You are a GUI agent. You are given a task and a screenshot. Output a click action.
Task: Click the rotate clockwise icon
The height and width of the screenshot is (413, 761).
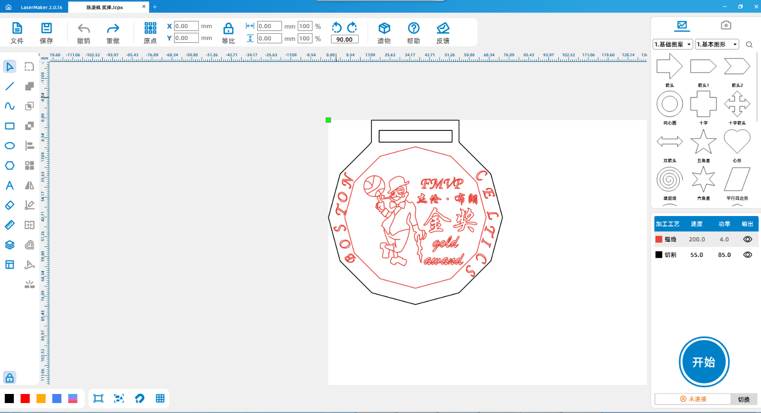352,27
